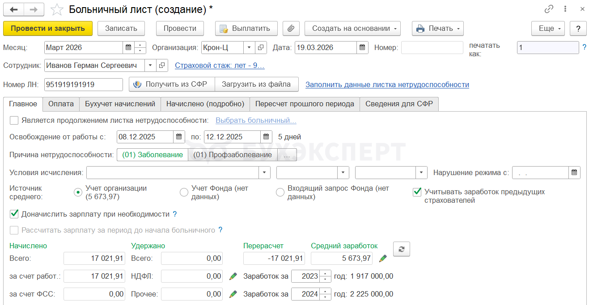The width and height of the screenshot is (589, 305).
Task: Change the 2024 earnings year spinner
Action: (x=326, y=294)
